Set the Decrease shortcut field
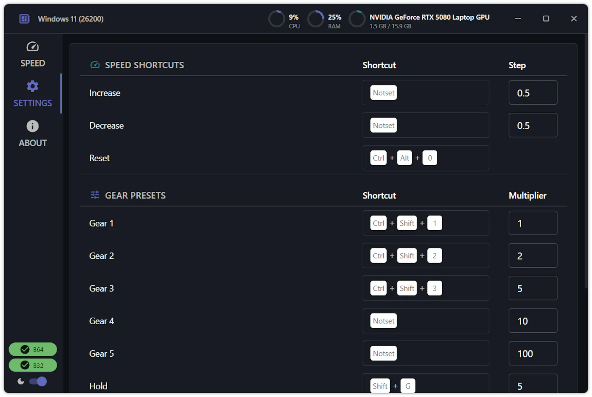This screenshot has width=592, height=397. point(426,125)
